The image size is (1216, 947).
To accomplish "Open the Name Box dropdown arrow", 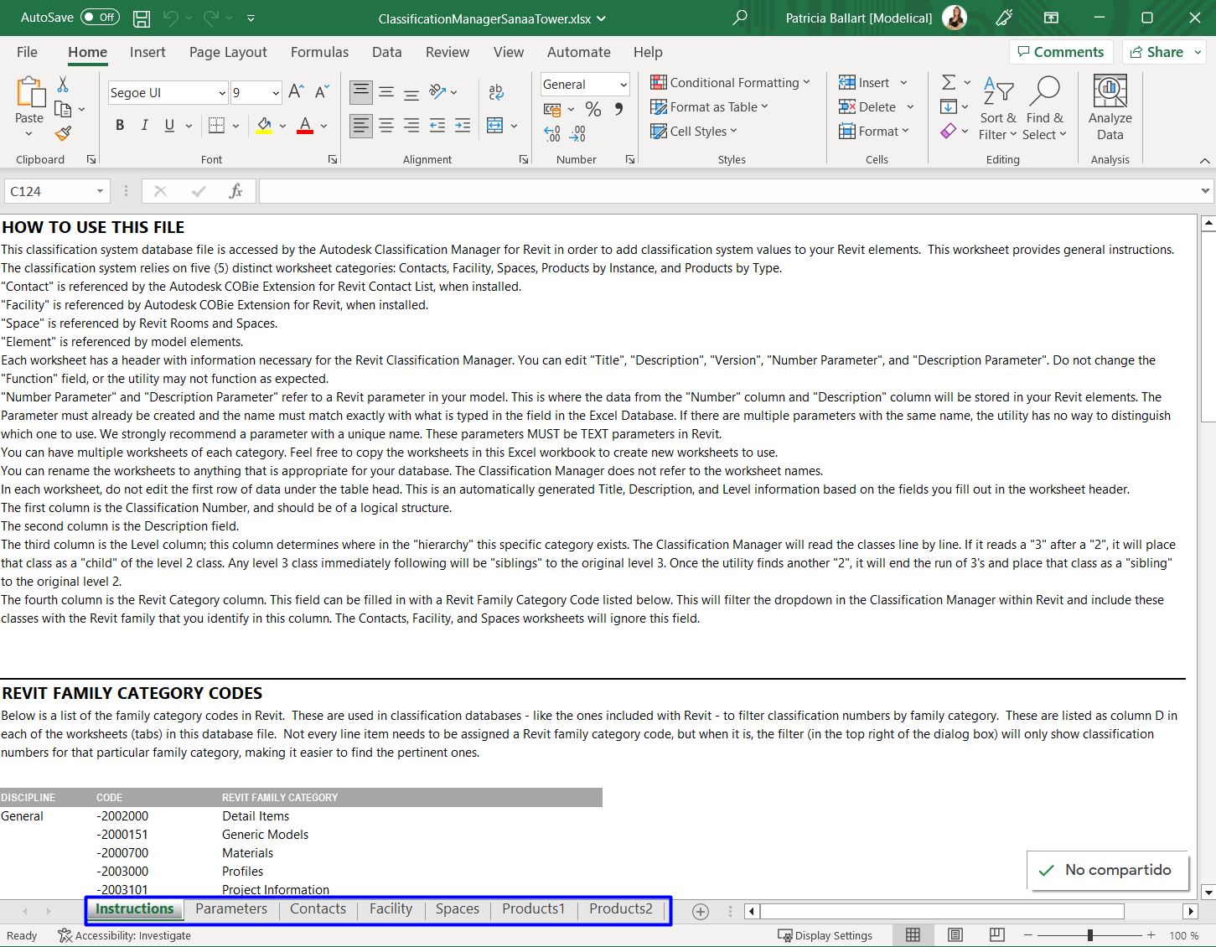I will click(x=100, y=191).
